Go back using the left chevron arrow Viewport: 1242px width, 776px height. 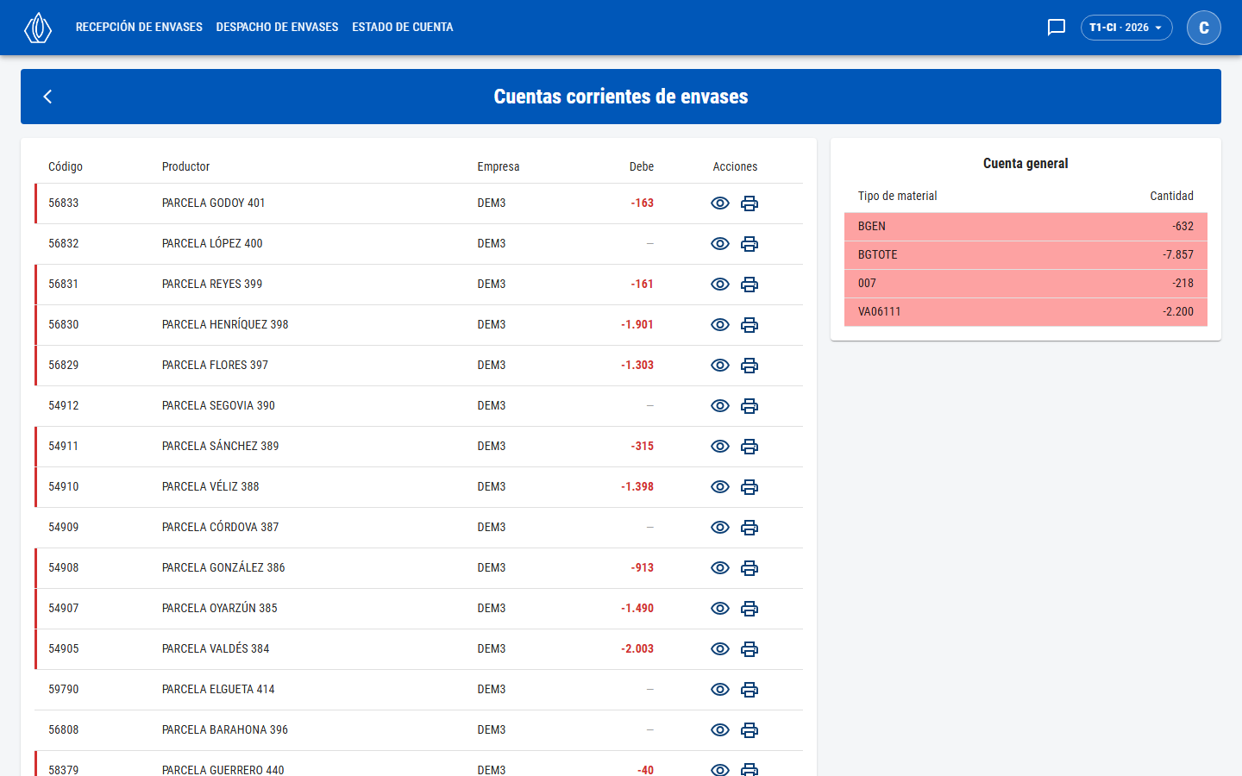tap(47, 97)
